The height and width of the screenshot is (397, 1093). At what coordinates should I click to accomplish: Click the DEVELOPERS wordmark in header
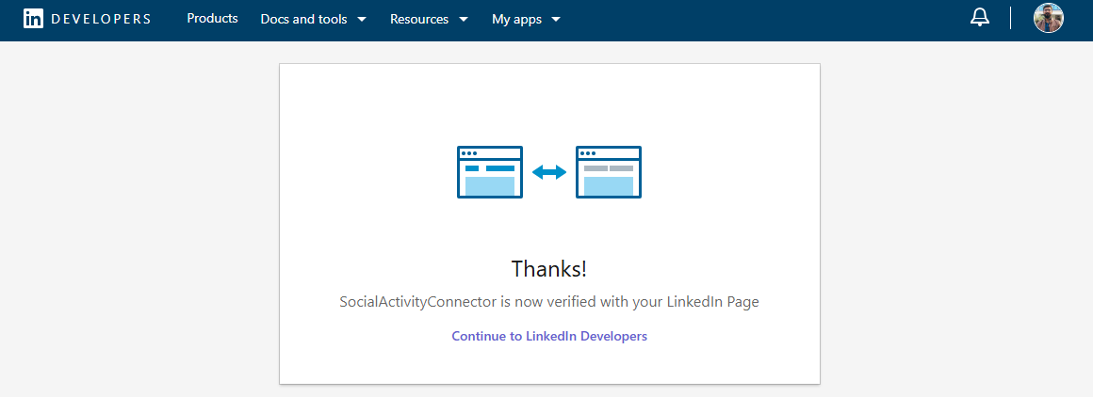coord(101,19)
